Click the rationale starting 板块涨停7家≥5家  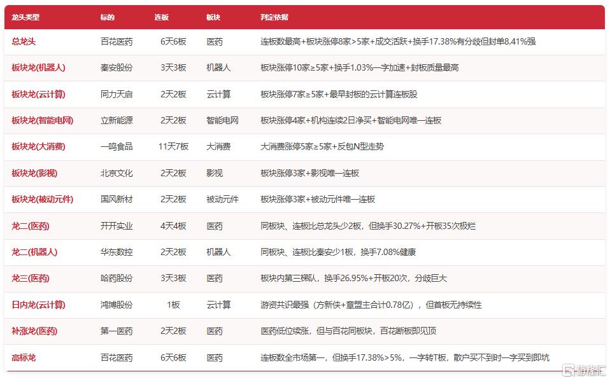tap(339, 95)
